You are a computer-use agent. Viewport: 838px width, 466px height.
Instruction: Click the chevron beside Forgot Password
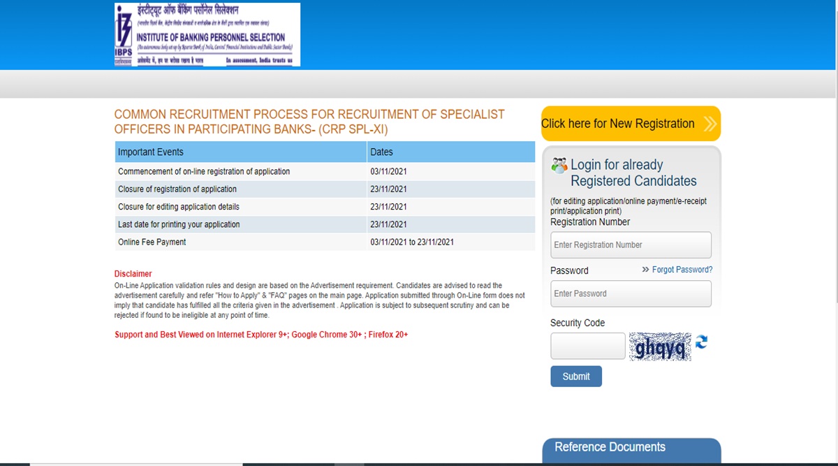click(646, 270)
